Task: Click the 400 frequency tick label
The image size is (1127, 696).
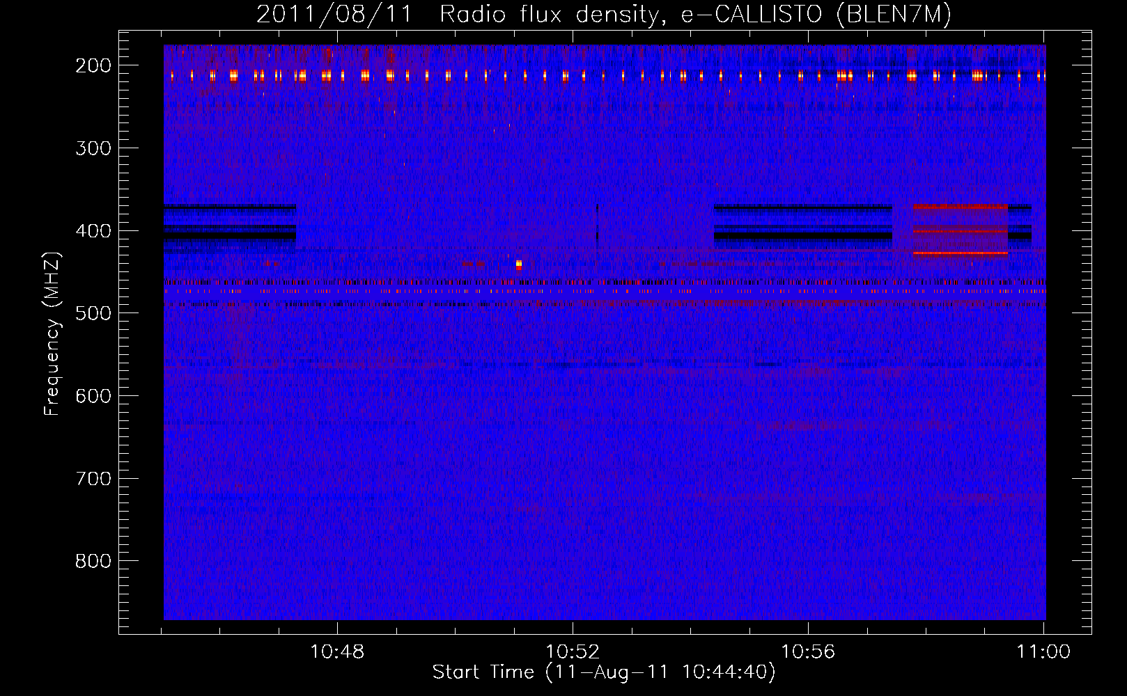Action: pyautogui.click(x=93, y=231)
